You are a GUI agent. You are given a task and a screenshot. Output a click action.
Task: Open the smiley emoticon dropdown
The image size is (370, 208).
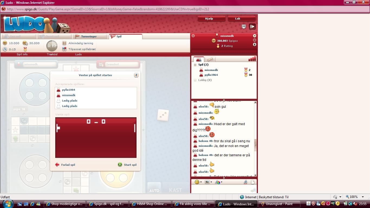click(x=198, y=182)
